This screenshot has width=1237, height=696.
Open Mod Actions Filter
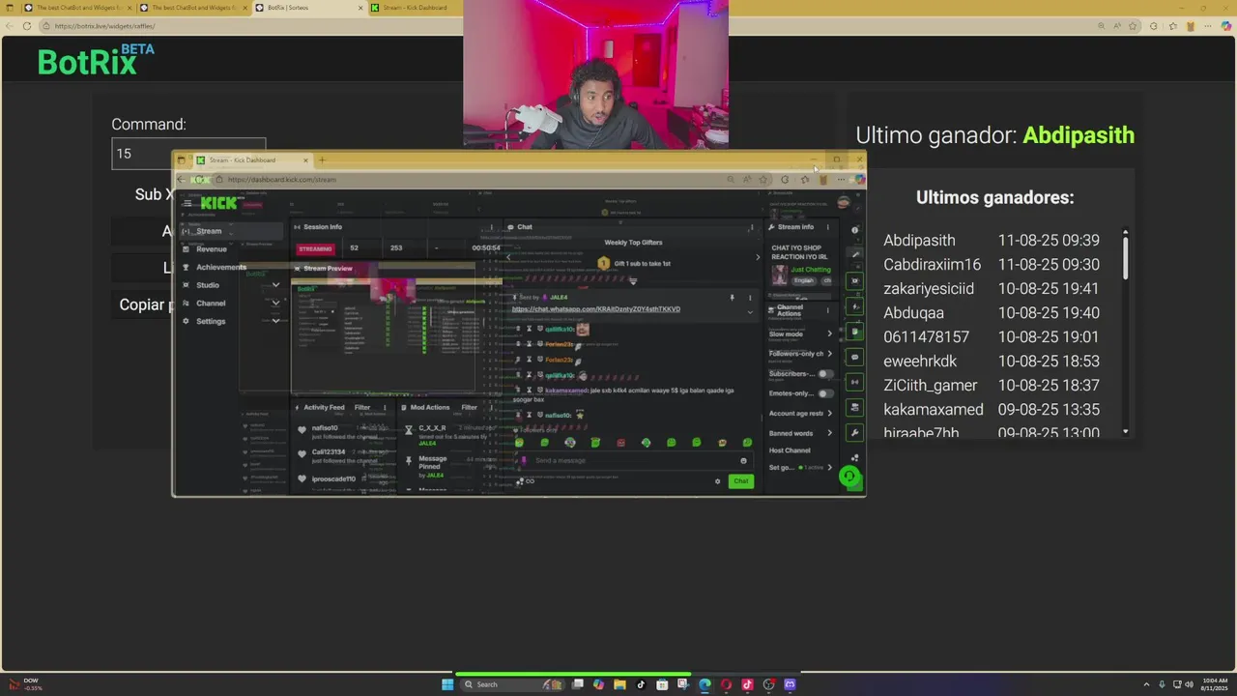[469, 408]
